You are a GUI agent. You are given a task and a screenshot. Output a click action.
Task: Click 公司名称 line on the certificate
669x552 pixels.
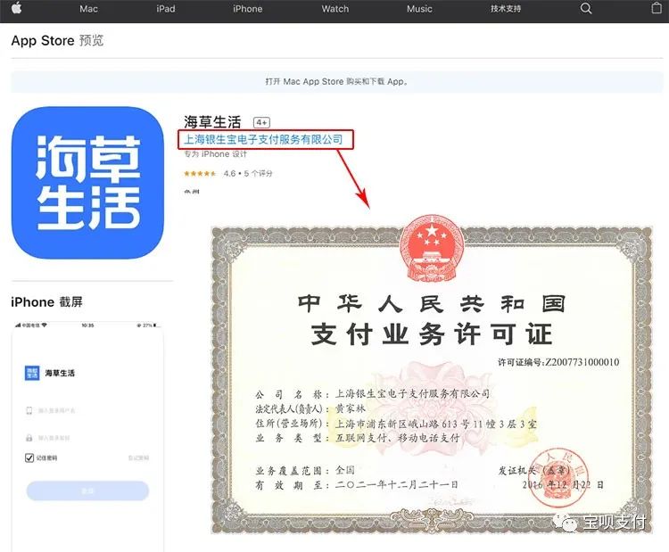point(373,394)
